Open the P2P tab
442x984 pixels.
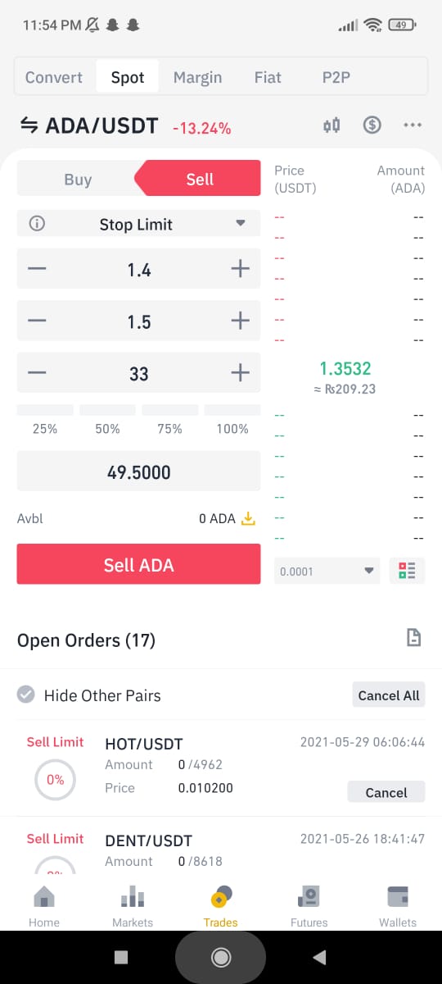336,78
